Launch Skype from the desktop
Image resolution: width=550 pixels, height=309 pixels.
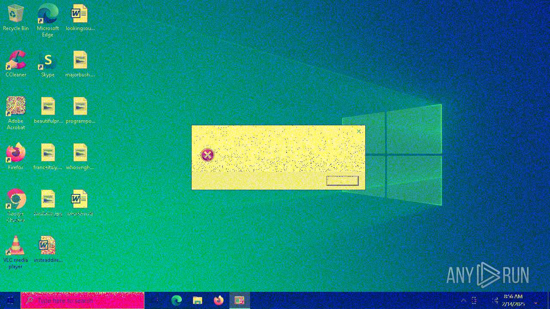[48, 64]
